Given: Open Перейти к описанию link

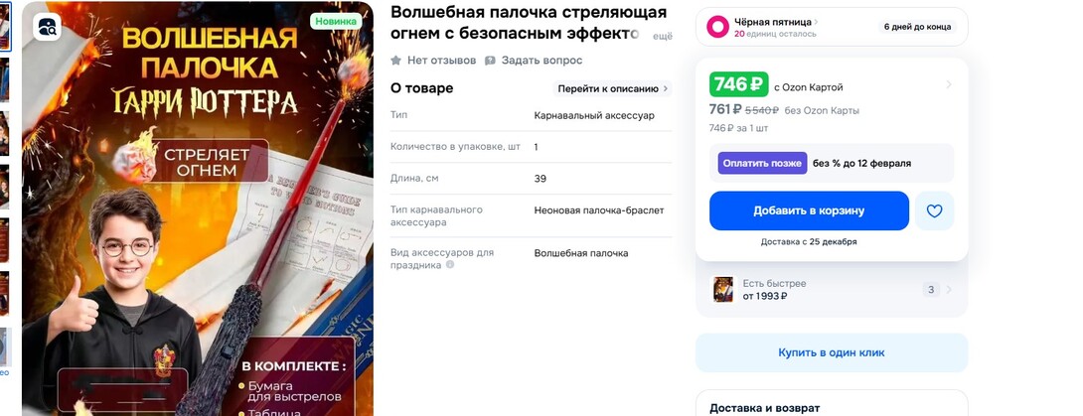Looking at the screenshot, I should (x=612, y=88).
